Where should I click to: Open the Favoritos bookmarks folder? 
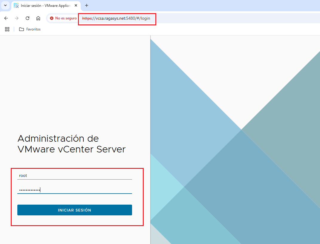tap(30, 29)
